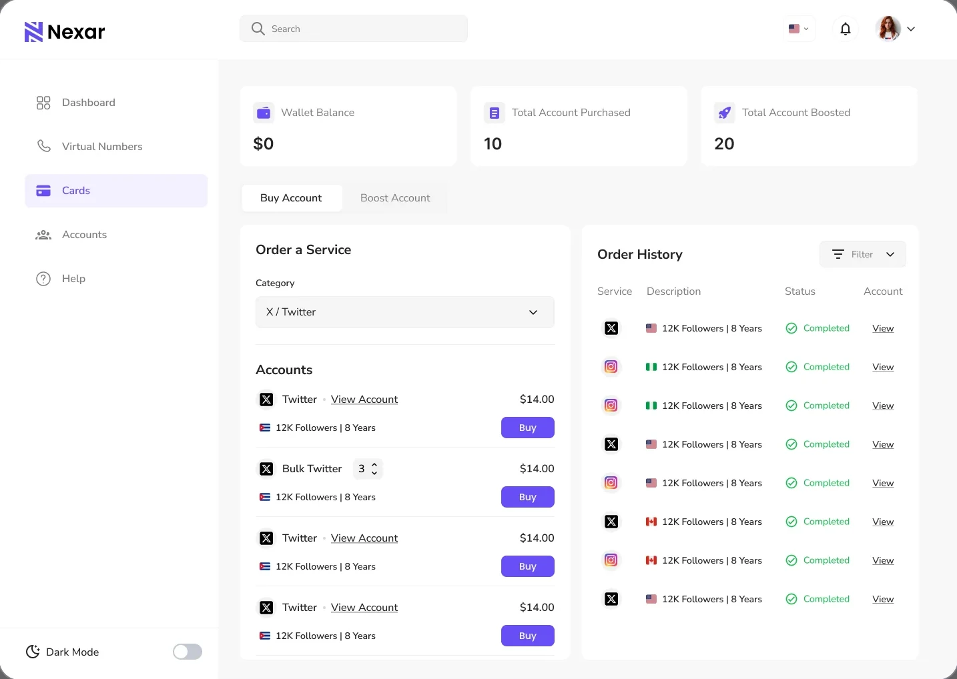Viewport: 957px width, 679px height.
Task: View the account for the X Canada-flag order
Action: coord(883,522)
